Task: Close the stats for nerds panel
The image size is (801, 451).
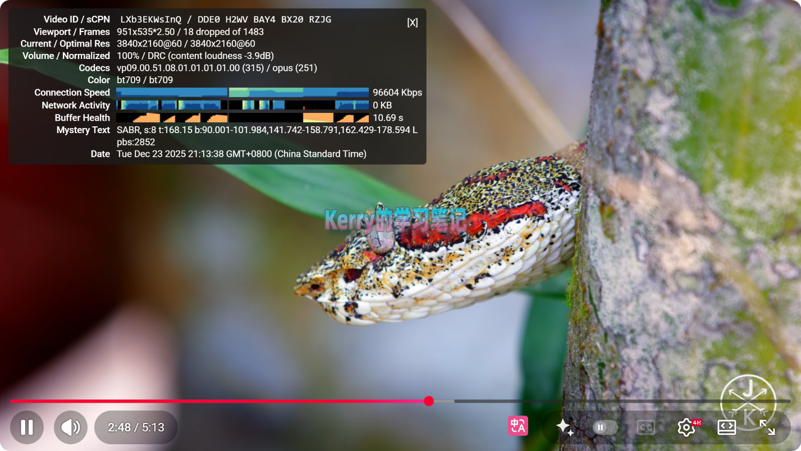Action: coord(412,22)
